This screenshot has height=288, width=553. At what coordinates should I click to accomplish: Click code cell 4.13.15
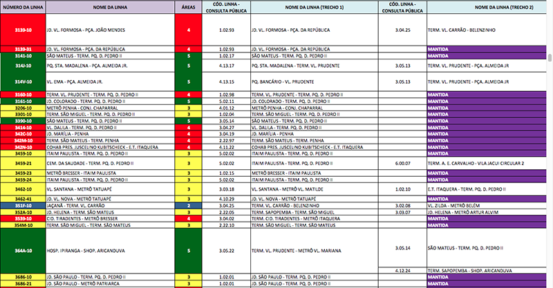[227, 81]
